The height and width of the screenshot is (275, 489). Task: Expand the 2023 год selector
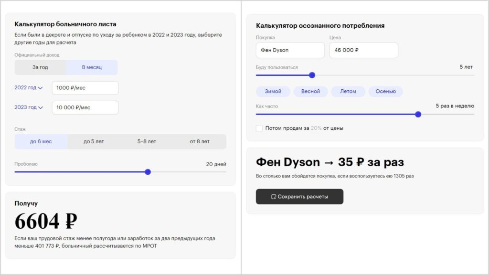pos(29,107)
